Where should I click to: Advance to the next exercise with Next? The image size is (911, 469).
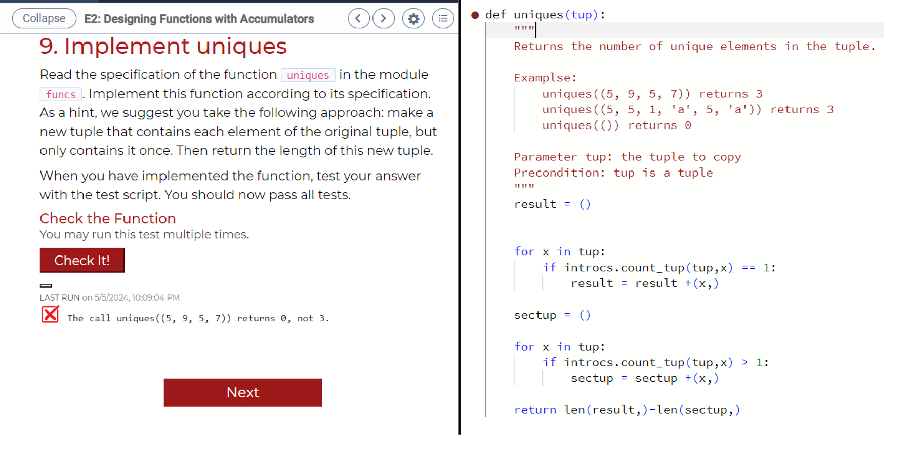tap(242, 392)
